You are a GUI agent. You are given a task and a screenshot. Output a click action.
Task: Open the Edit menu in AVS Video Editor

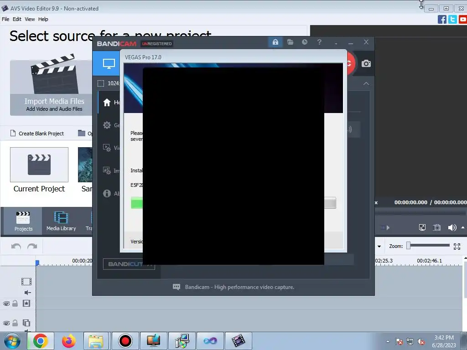coord(17,19)
